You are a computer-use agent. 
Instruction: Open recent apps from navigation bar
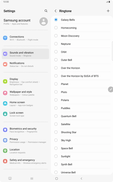point(32,178)
